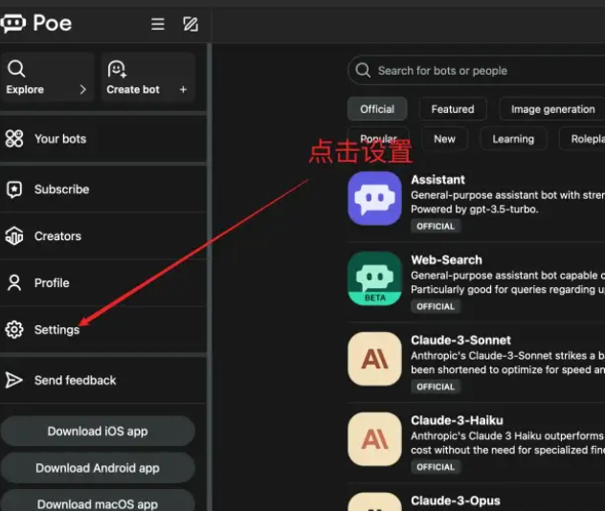Select the Popular category tab
The height and width of the screenshot is (511, 605).
378,139
